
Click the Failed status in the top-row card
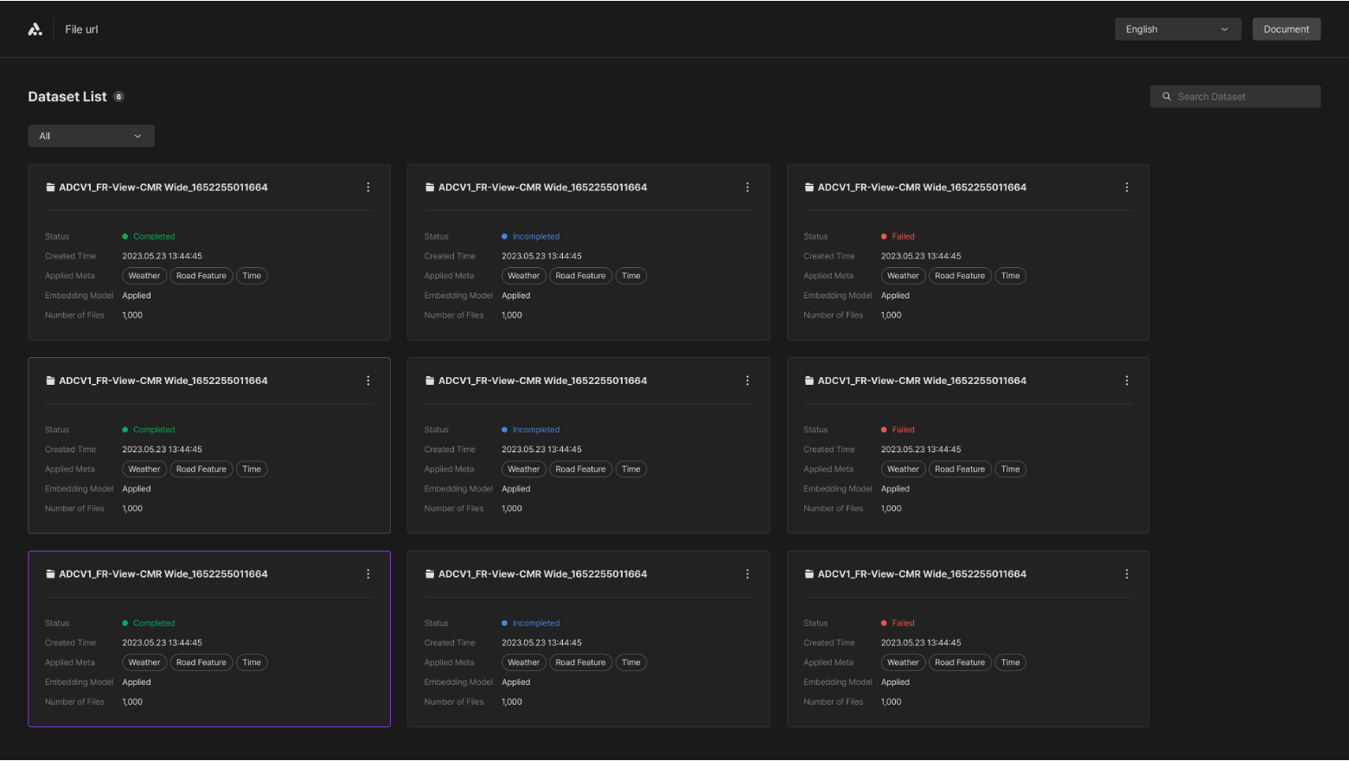[898, 236]
